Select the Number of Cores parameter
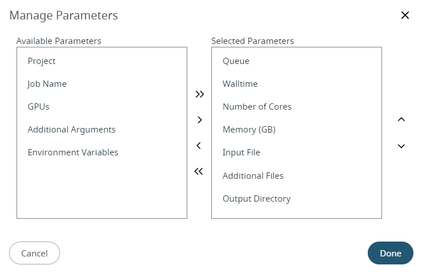 click(257, 107)
